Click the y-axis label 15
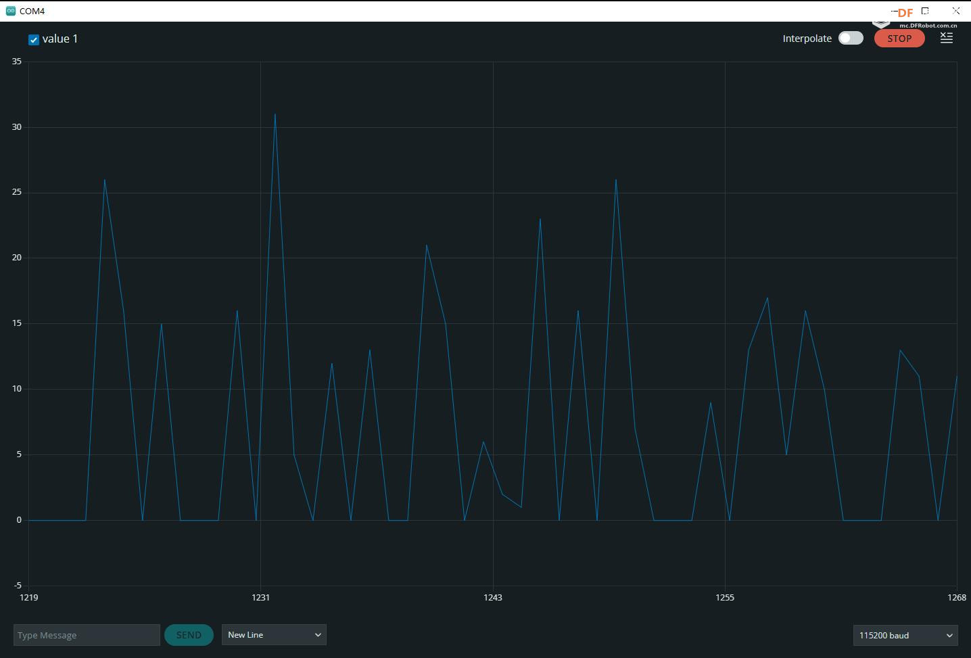The height and width of the screenshot is (658, 971). (x=17, y=323)
